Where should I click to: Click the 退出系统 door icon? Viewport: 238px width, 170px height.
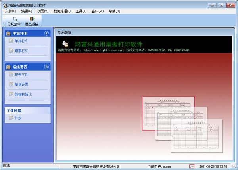32,19
